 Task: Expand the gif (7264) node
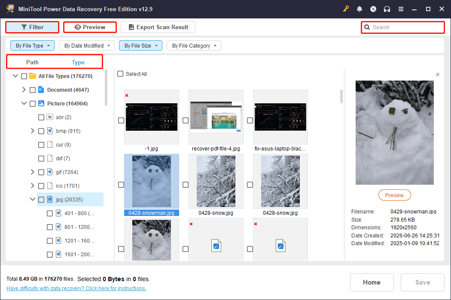point(33,172)
